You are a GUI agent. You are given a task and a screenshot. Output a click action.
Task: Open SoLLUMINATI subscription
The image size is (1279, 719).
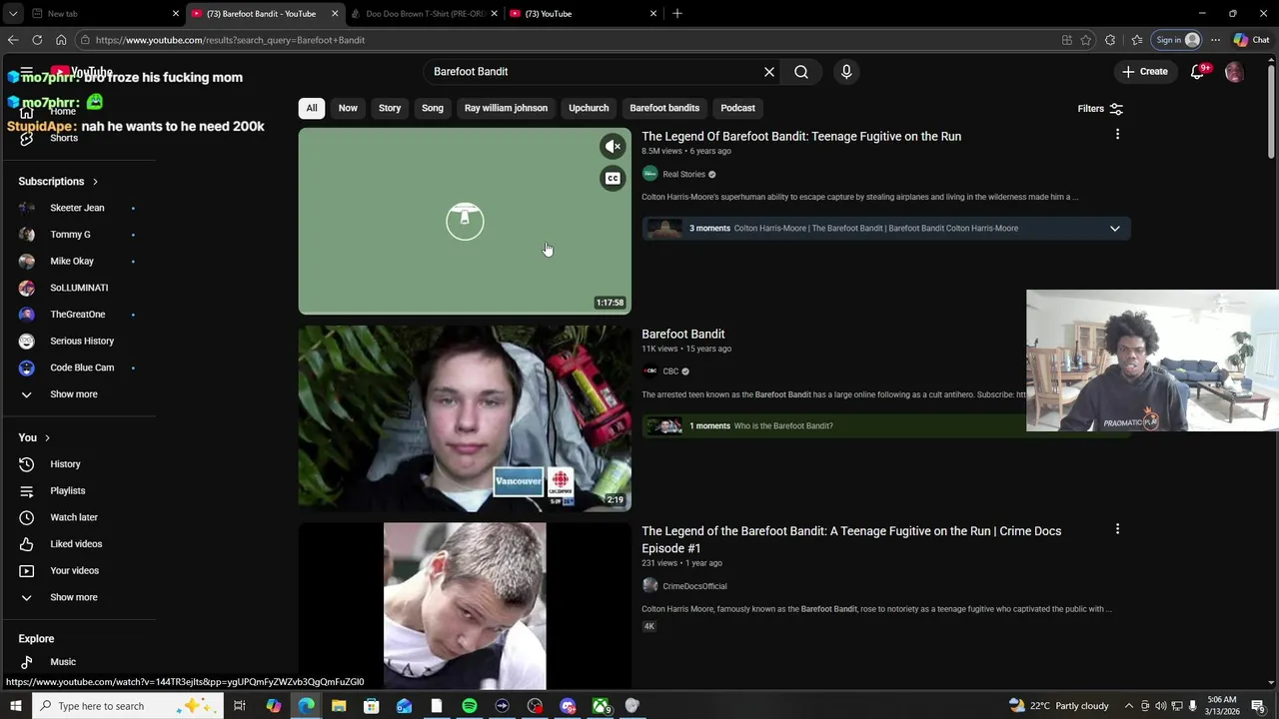click(79, 288)
